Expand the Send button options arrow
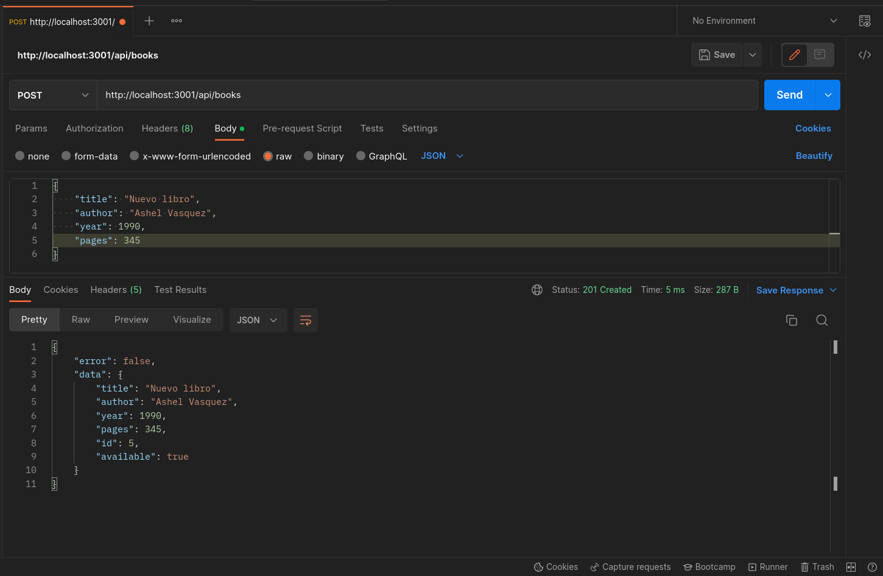883x576 pixels. [828, 95]
